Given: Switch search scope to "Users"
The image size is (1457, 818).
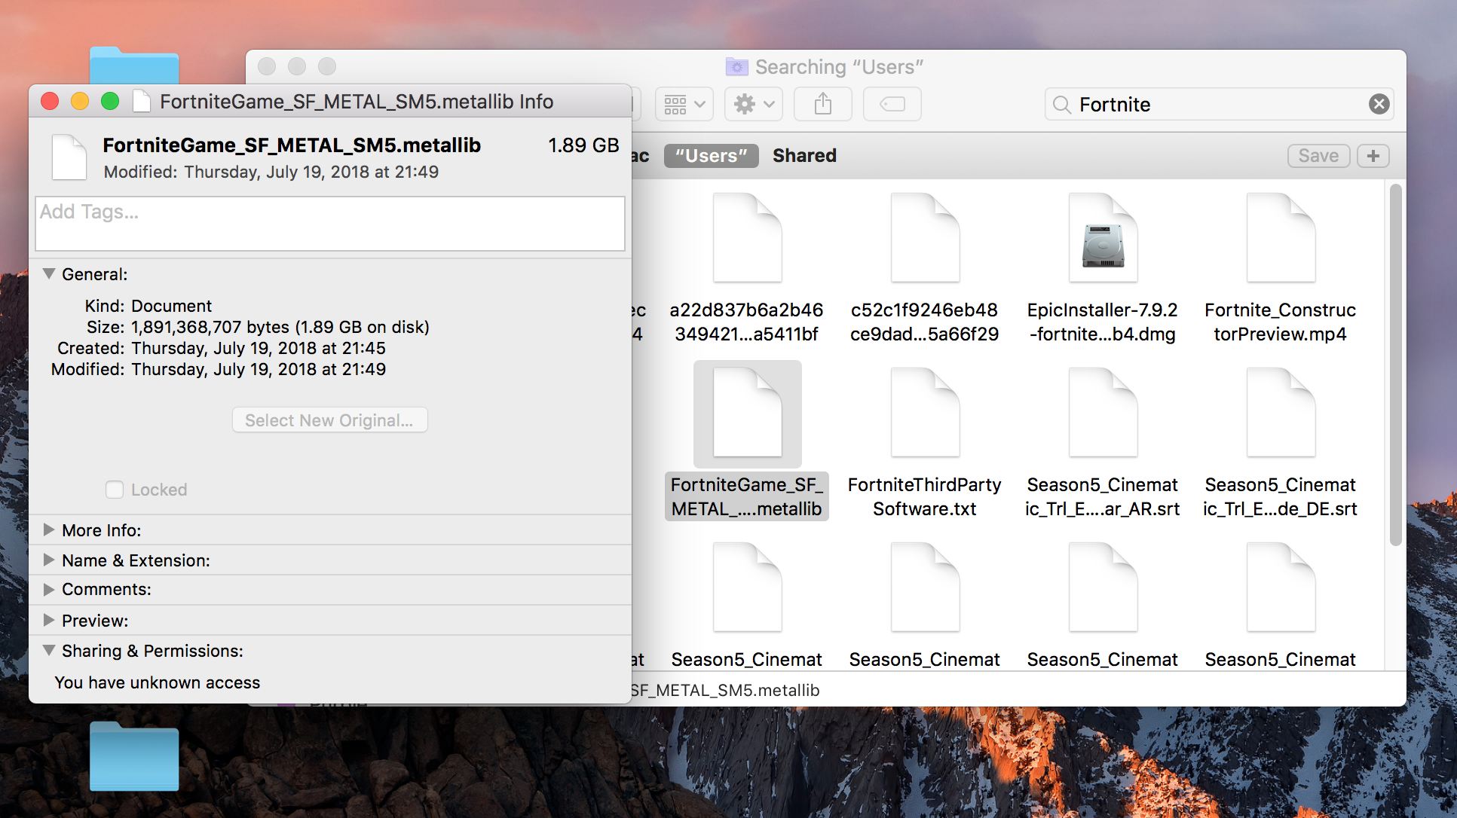Looking at the screenshot, I should click(711, 156).
